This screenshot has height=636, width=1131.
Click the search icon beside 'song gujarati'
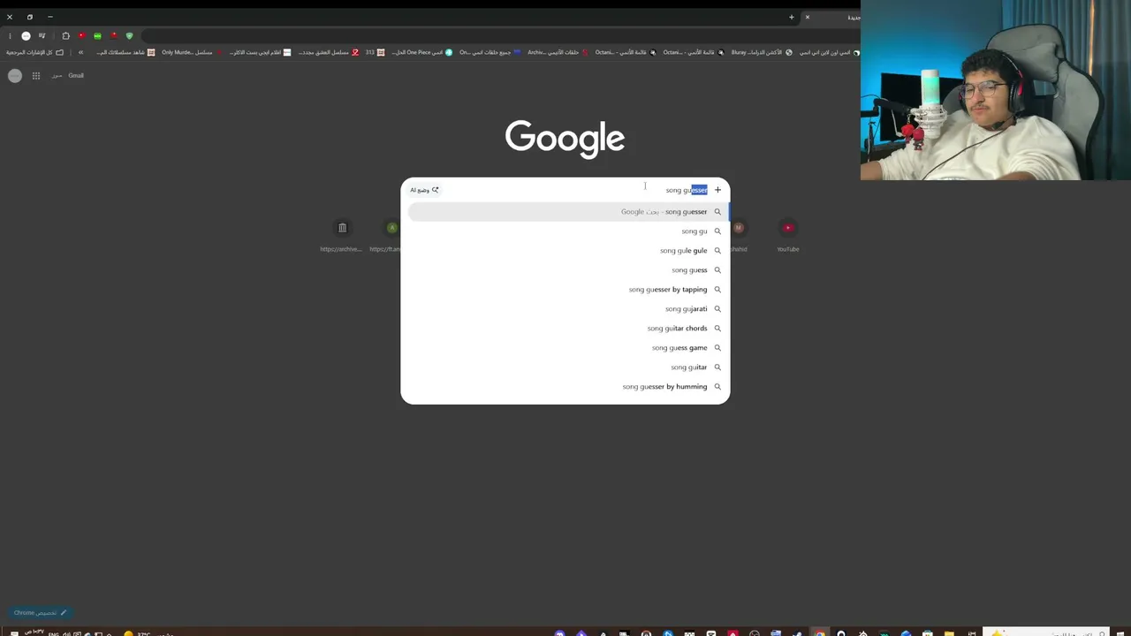coord(717,309)
